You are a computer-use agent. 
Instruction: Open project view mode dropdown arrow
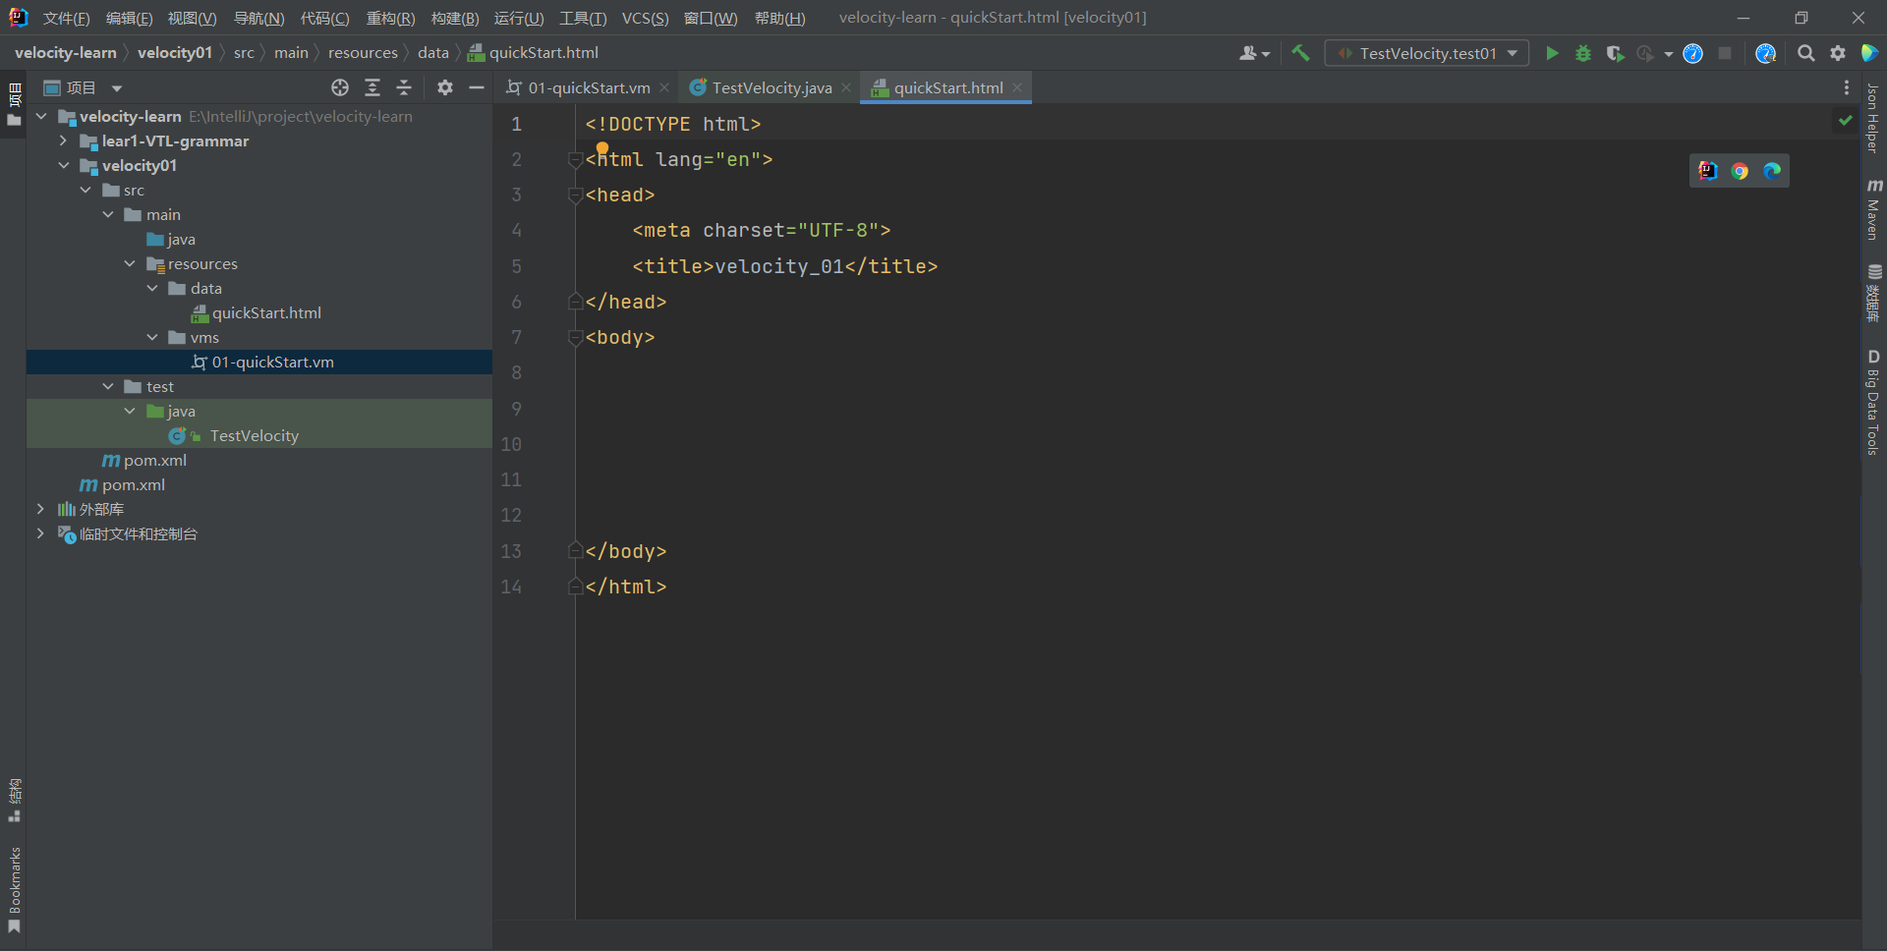click(x=117, y=88)
